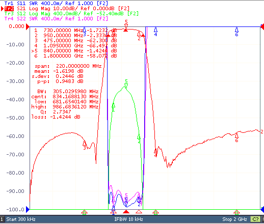Click the blue marker 4 at the plot top
The width and height of the screenshot is (264, 224).
click(x=155, y=32)
